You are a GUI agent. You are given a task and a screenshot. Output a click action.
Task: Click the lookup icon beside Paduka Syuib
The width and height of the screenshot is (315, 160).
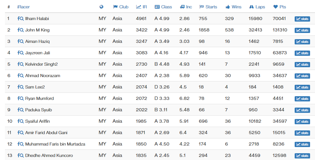coord(20,110)
